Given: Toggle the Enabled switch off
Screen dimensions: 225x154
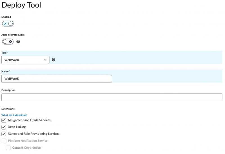Looking at the screenshot, I should (8, 24).
